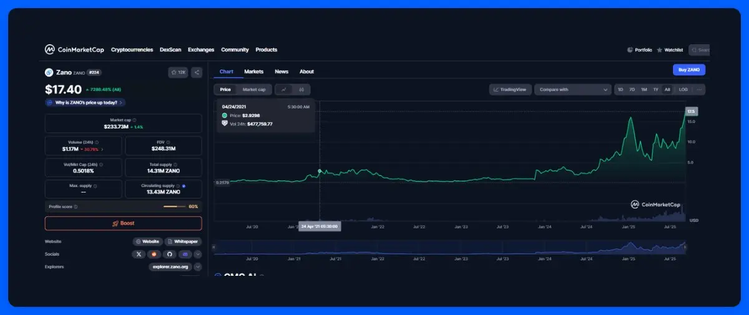Toggle the LOG scale option
The image size is (749, 315).
coord(683,90)
